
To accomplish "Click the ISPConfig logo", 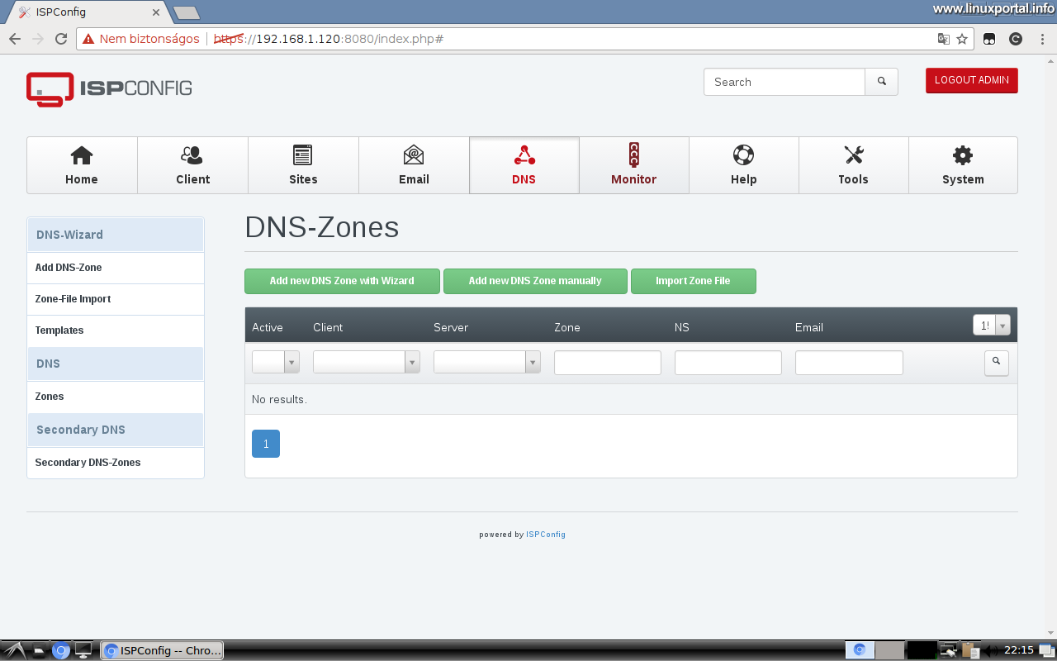I will 109,88.
